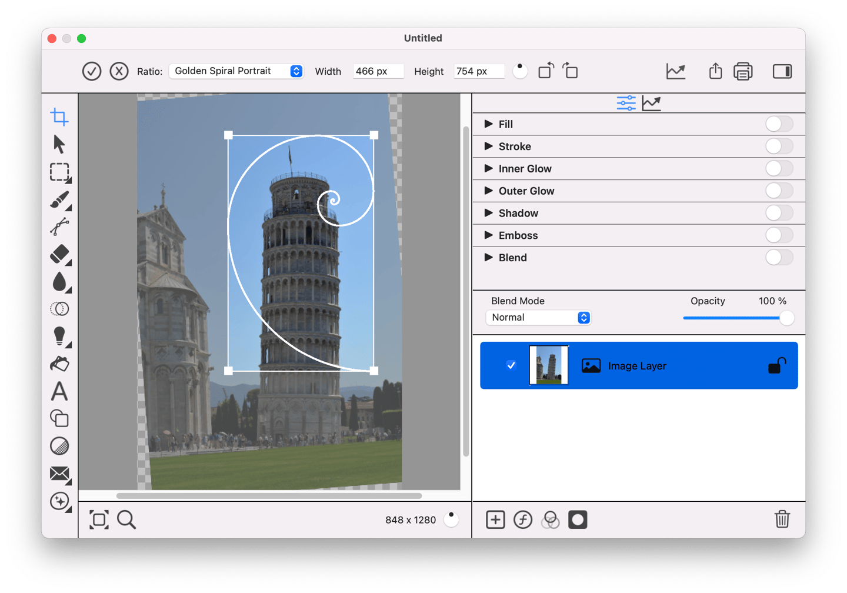Choose the Warp circle tool
Screen dimensions: 847x593
click(59, 309)
